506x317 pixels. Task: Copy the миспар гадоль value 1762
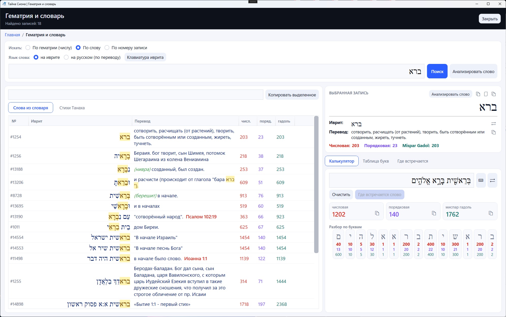tap(491, 213)
